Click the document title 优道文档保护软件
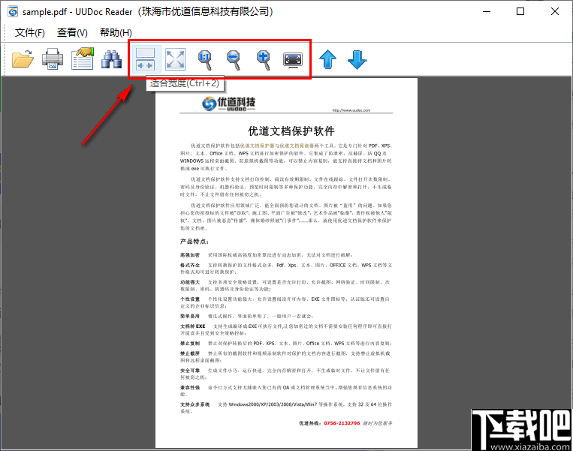This screenshot has height=451, width=573. [x=291, y=131]
